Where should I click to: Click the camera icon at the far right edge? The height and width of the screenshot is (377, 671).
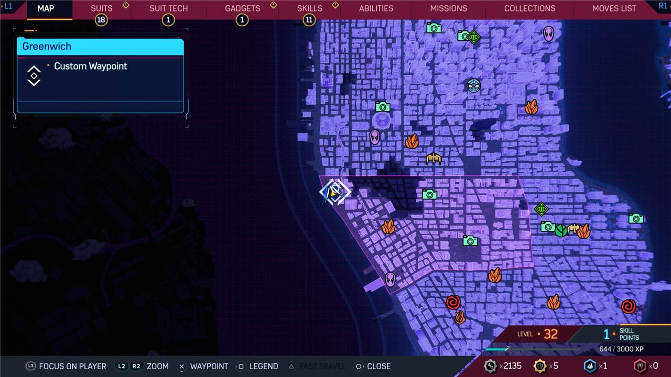(636, 218)
